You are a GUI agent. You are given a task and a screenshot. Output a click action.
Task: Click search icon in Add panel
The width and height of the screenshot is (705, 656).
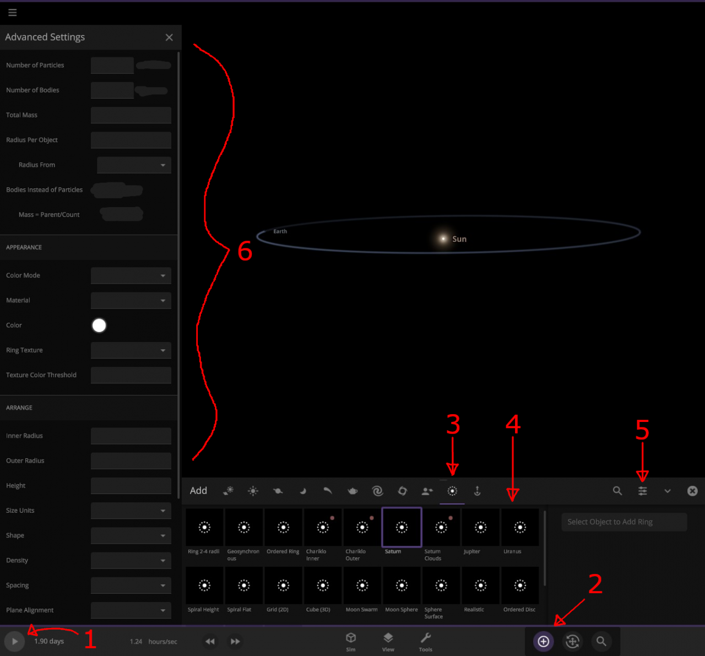pos(617,491)
